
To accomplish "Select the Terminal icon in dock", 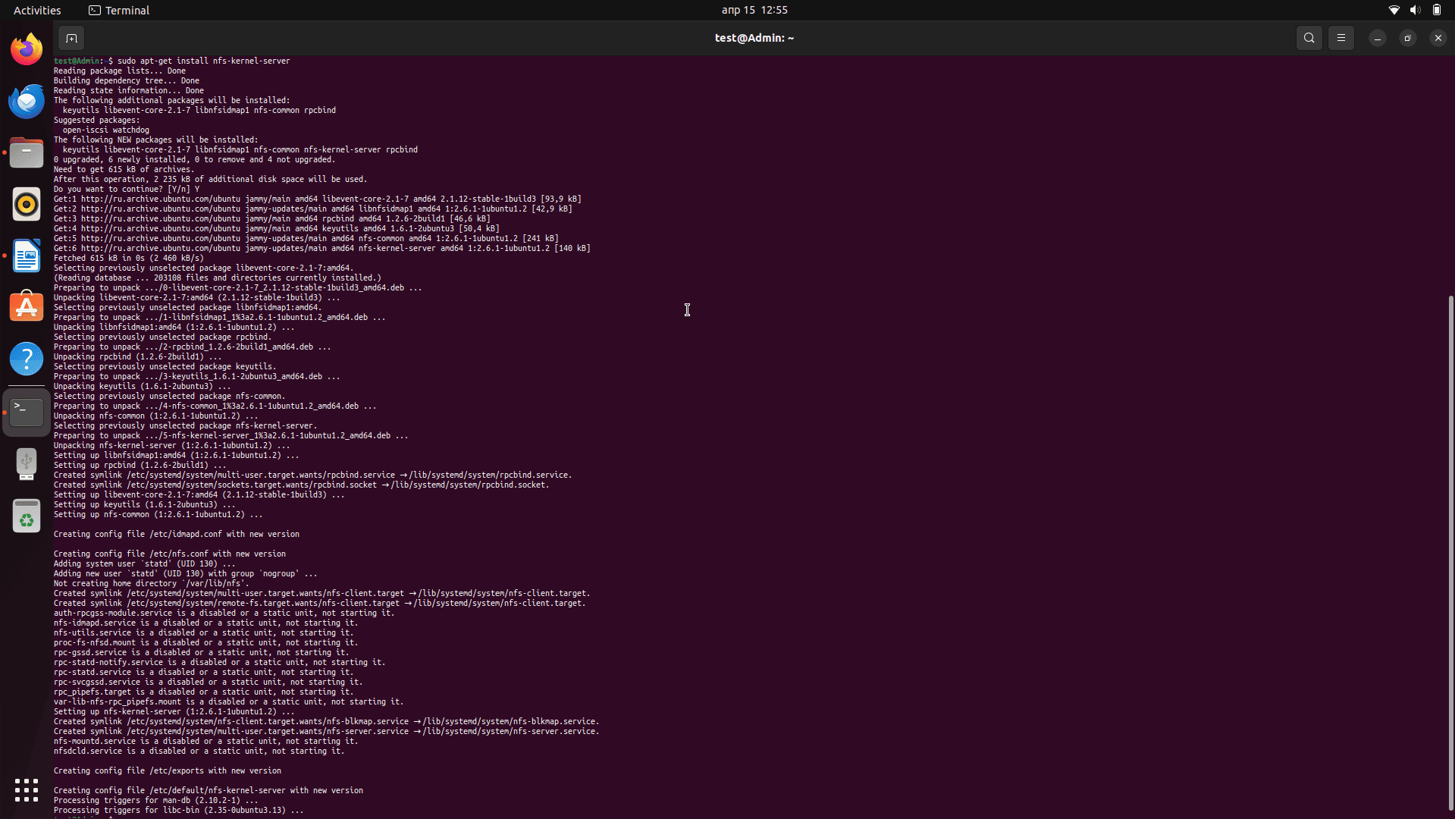I will [x=27, y=412].
